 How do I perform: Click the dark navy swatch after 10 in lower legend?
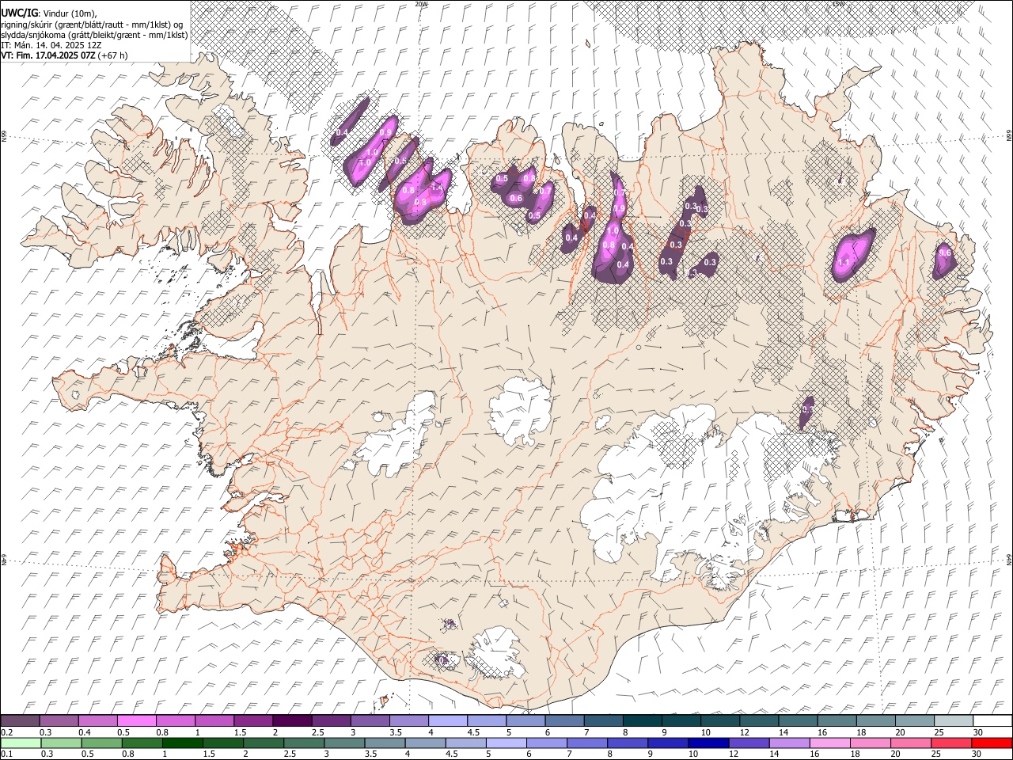pyautogui.click(x=708, y=743)
